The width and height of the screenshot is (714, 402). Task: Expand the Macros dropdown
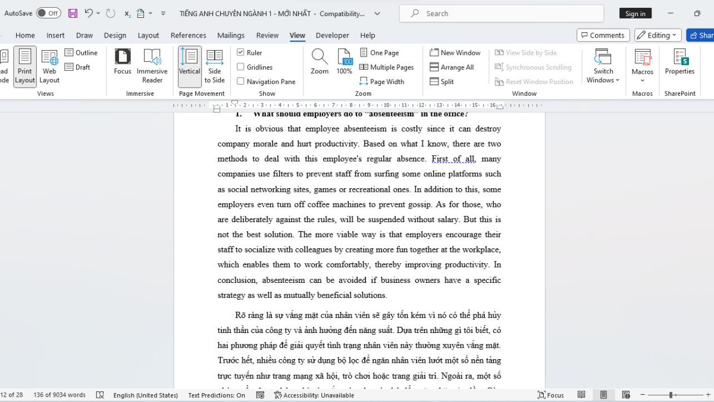pos(642,66)
